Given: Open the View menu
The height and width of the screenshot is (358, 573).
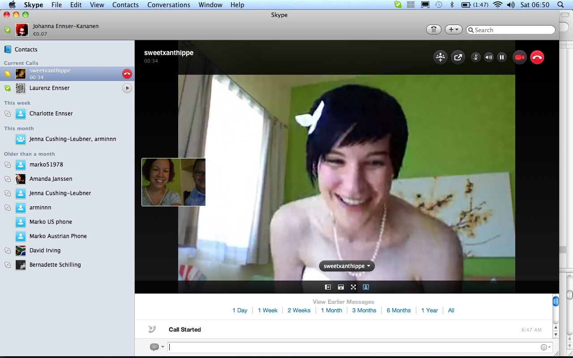Looking at the screenshot, I should [97, 5].
